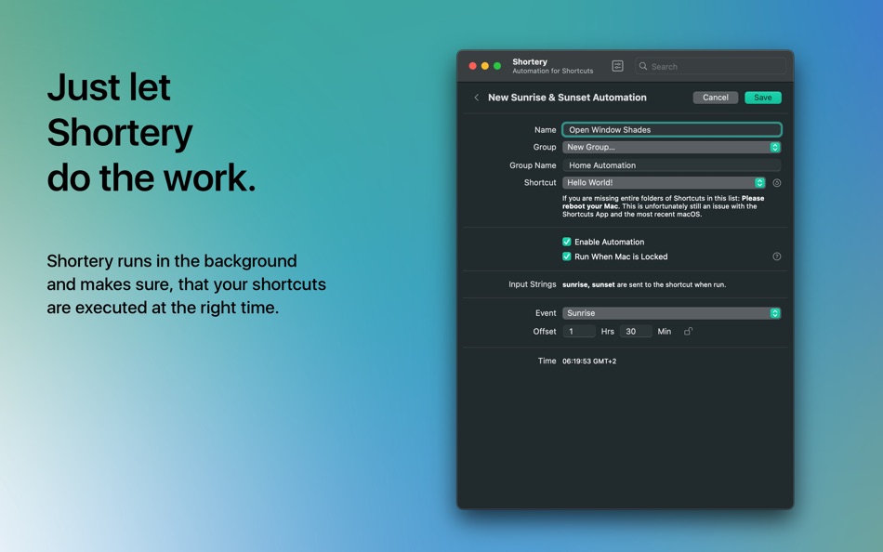Screen dimensions: 883x552
Task: Edit the offset Min field showing 30
Action: click(x=636, y=331)
